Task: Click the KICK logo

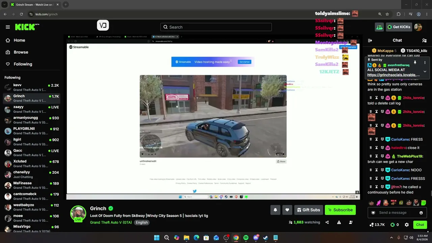Action: point(27,27)
